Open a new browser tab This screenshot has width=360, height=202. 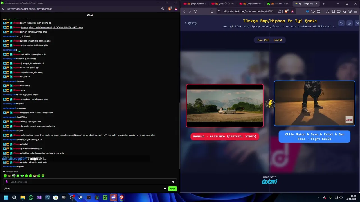point(324,4)
